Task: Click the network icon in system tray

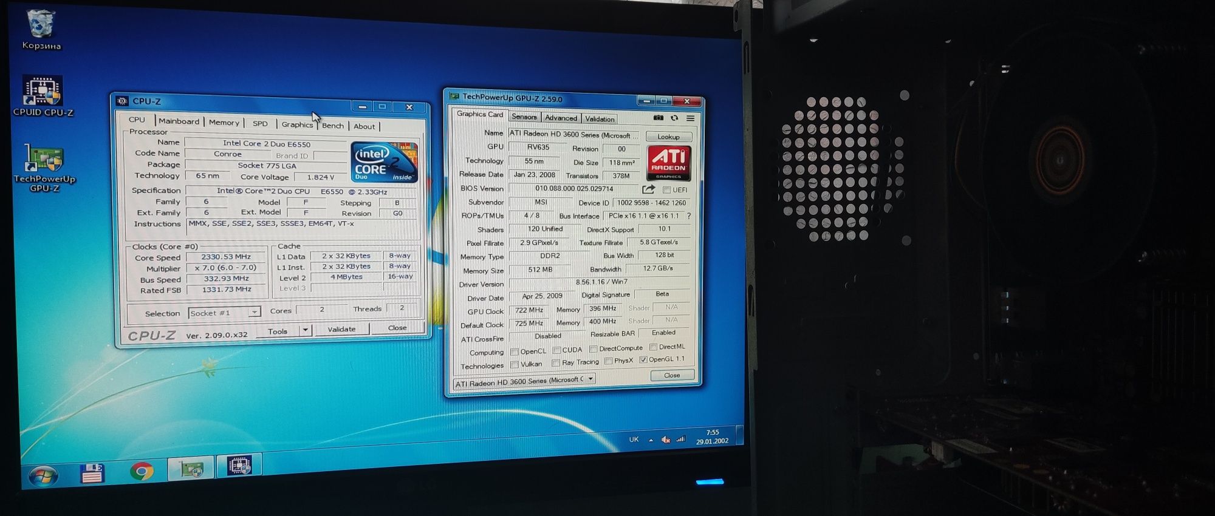Action: click(681, 439)
